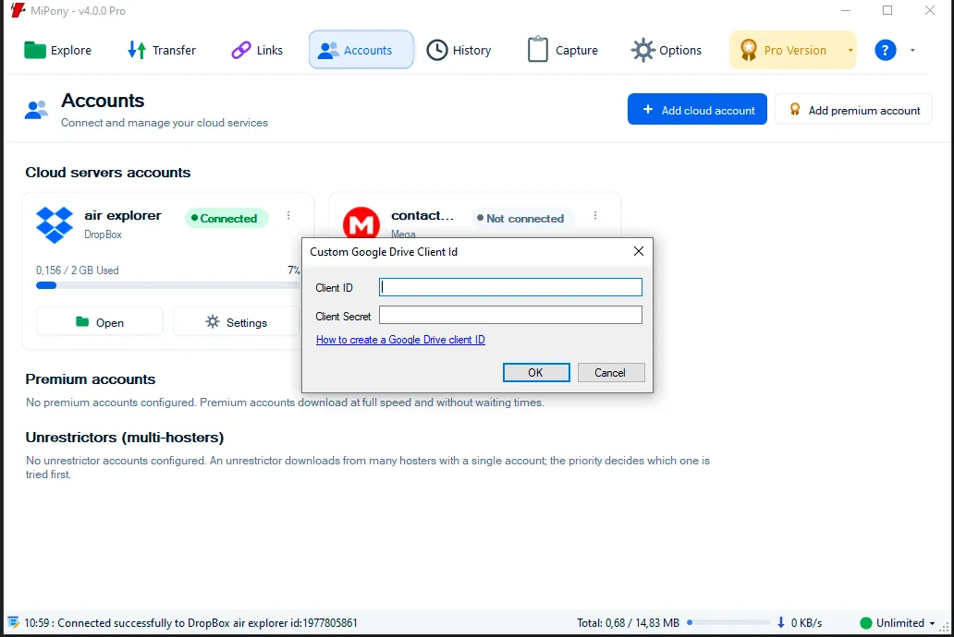Screen dimensions: 954x637
Task: Click the DropBox connected status message
Action: click(x=190, y=623)
